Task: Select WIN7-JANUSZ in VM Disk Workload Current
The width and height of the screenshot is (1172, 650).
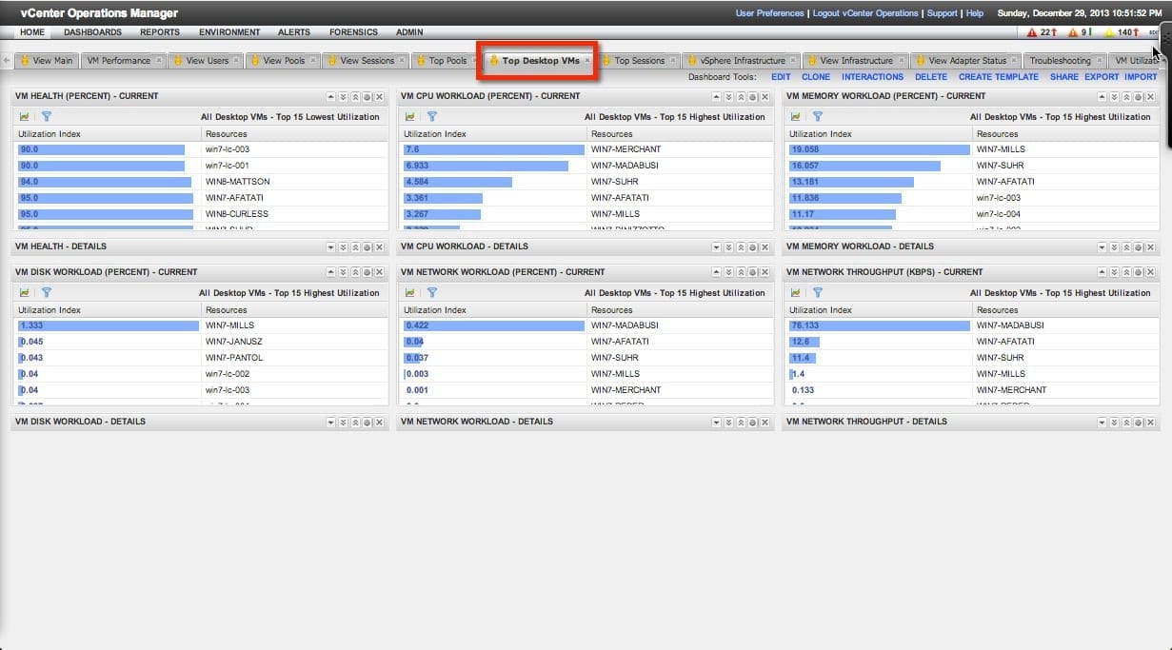Action: click(200, 342)
